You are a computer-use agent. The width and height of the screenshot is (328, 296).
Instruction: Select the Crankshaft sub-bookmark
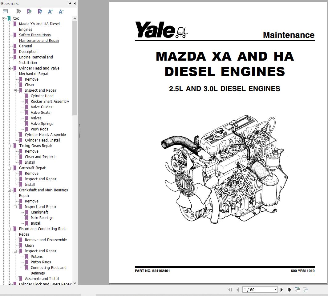pos(39,212)
